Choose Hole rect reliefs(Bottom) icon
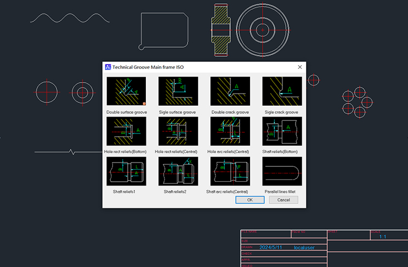The height and width of the screenshot is (267, 408). tap(127, 131)
